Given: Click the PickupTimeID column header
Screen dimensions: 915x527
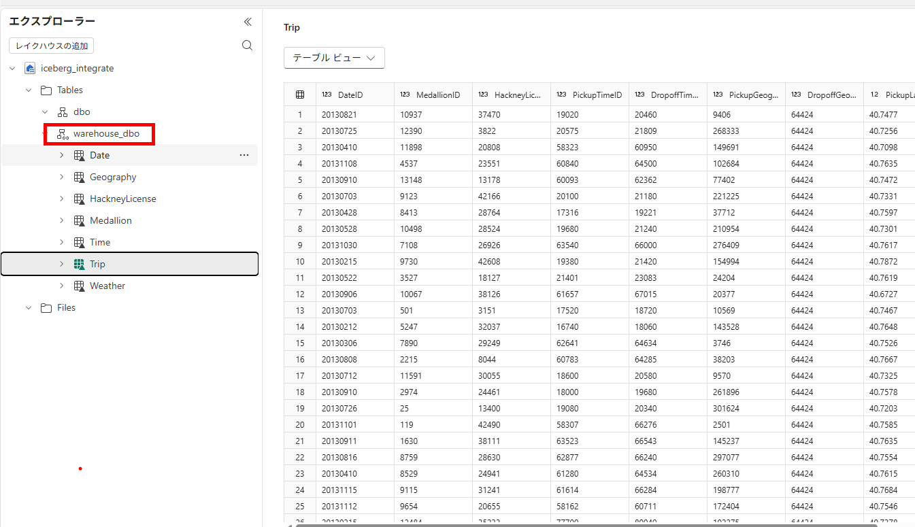Looking at the screenshot, I should tap(590, 95).
